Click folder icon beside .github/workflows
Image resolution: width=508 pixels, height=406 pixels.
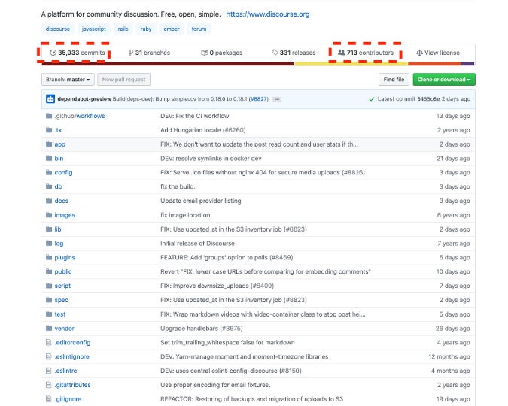[x=49, y=116]
